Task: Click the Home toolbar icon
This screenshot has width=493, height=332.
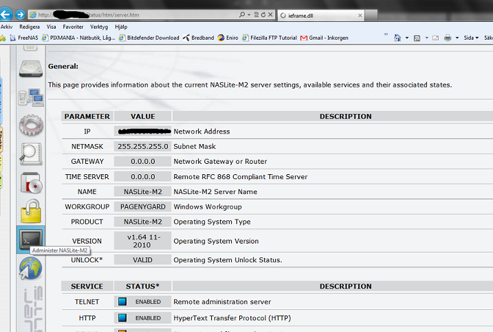Action: (x=397, y=38)
